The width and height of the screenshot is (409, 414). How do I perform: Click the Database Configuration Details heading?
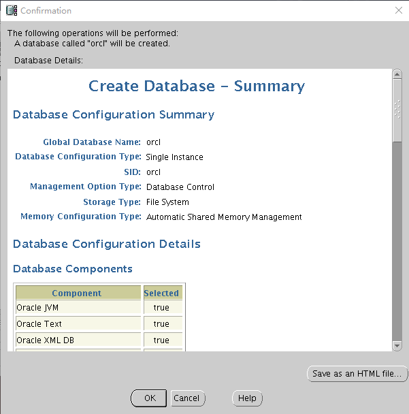point(107,244)
